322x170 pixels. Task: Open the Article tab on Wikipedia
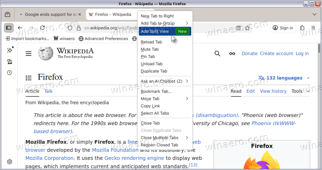[32, 91]
